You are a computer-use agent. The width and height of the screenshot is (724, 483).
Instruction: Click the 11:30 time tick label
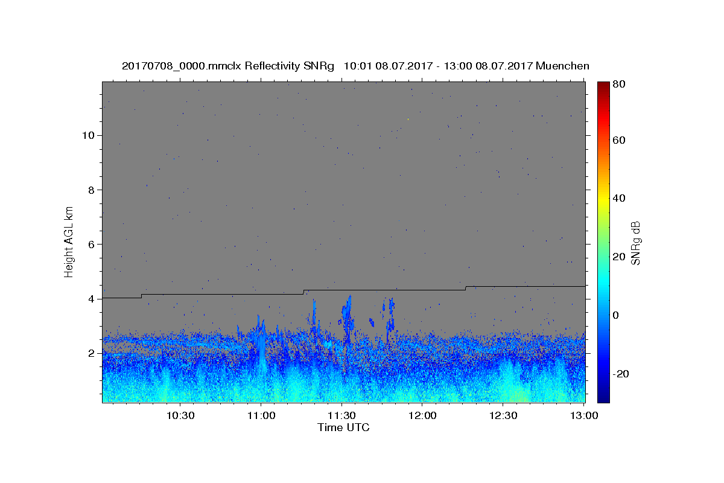(x=341, y=415)
